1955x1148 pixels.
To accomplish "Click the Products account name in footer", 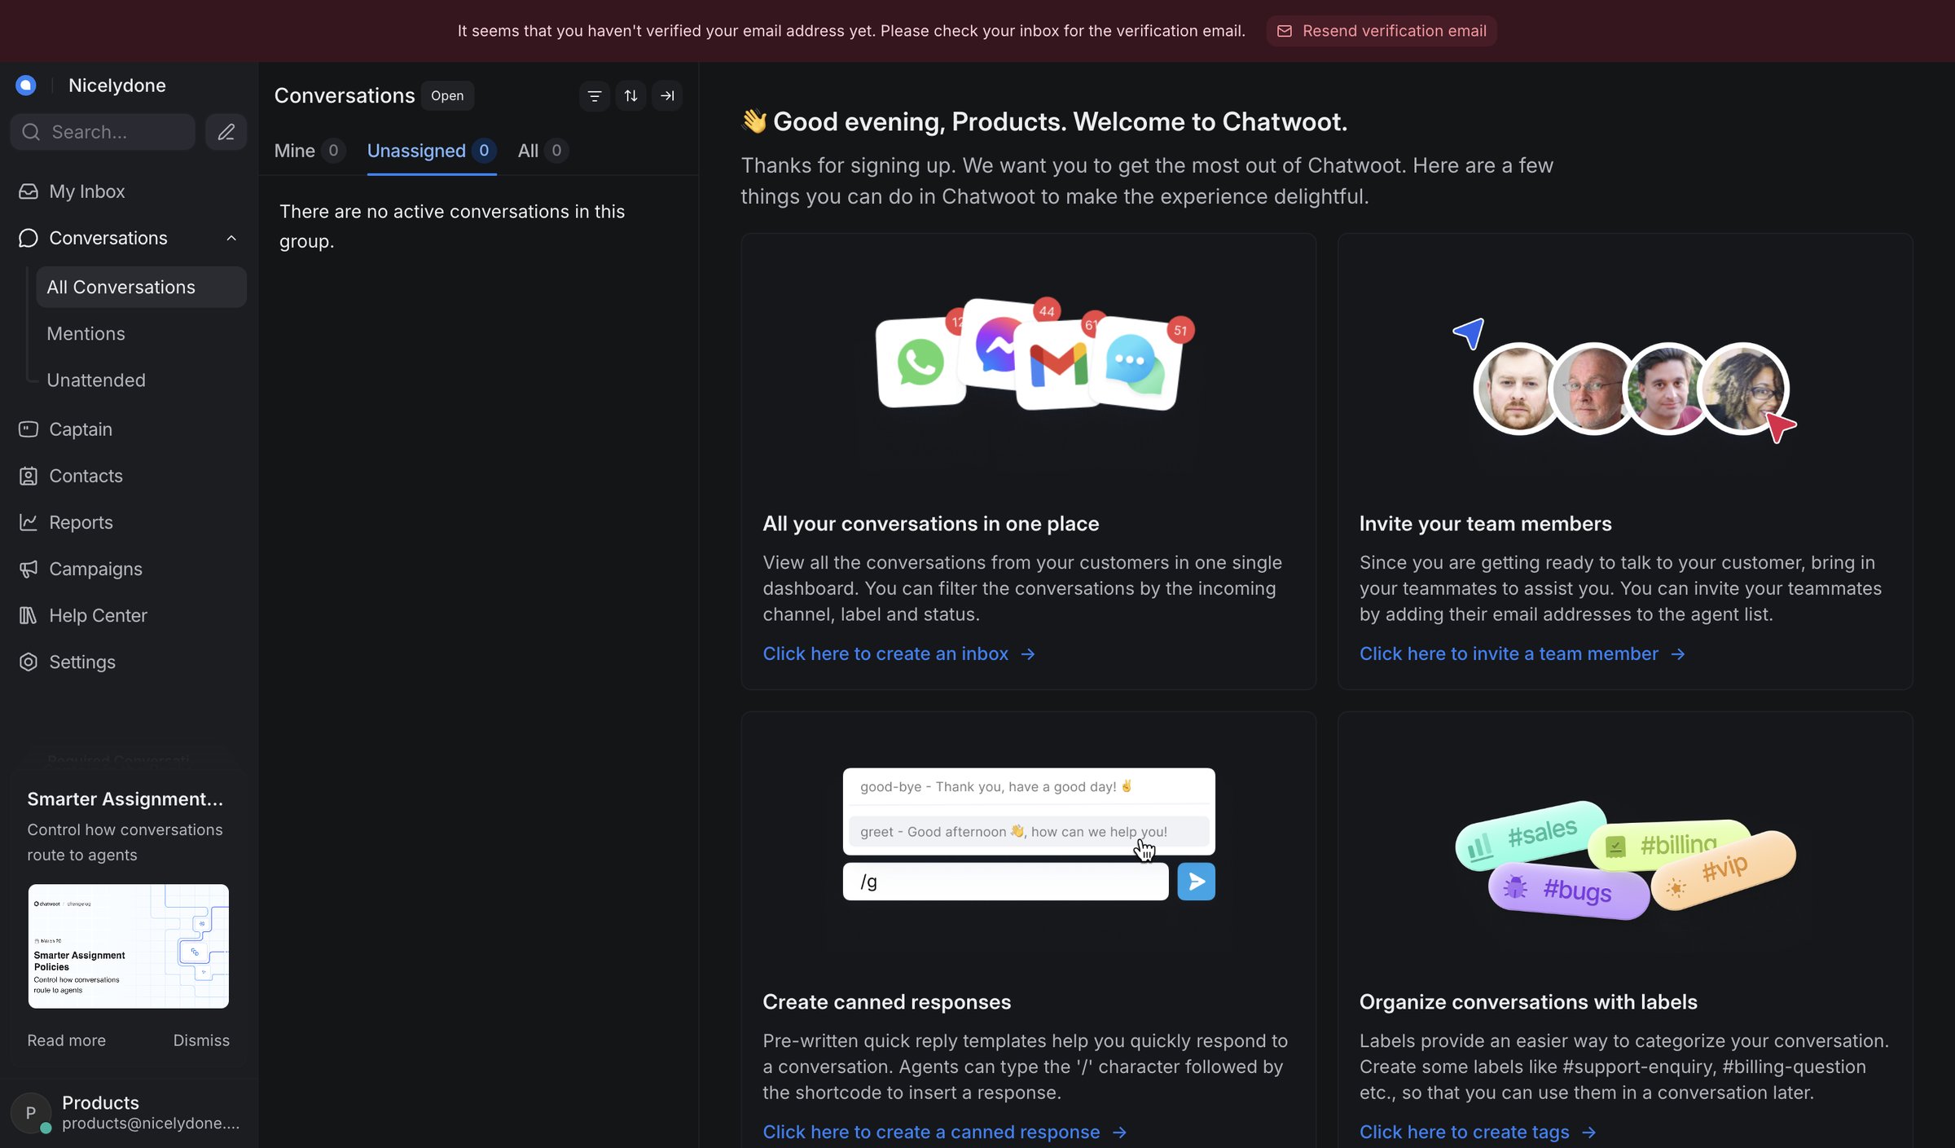I will [100, 1102].
